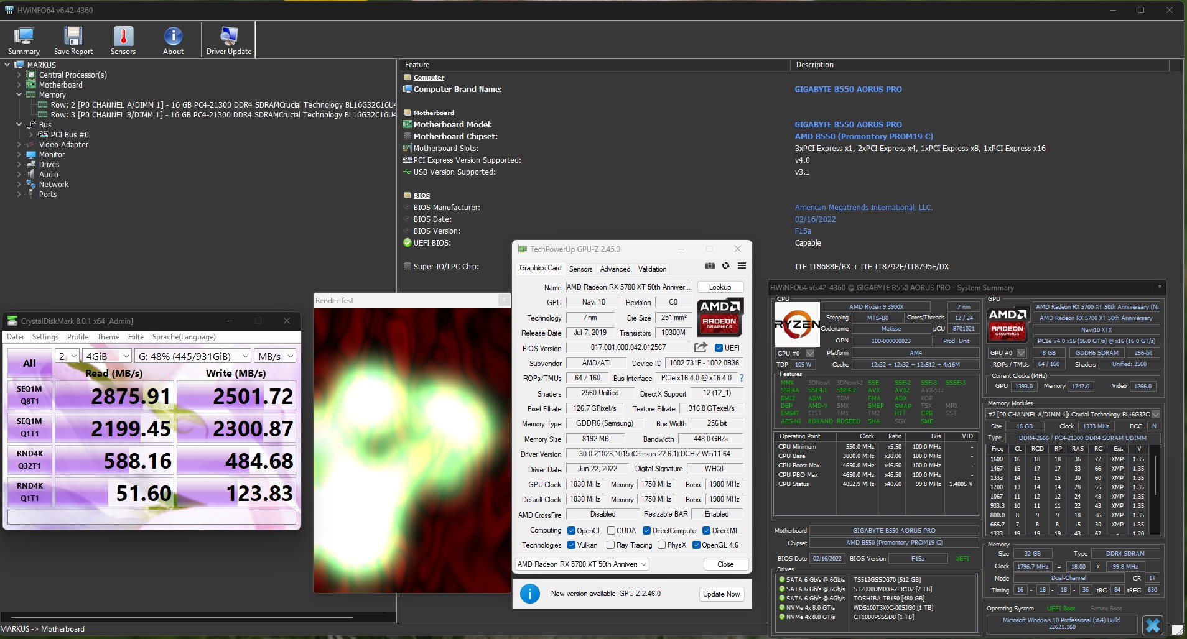Select PCI Bus #0 in the tree
The width and height of the screenshot is (1187, 639).
(x=70, y=135)
